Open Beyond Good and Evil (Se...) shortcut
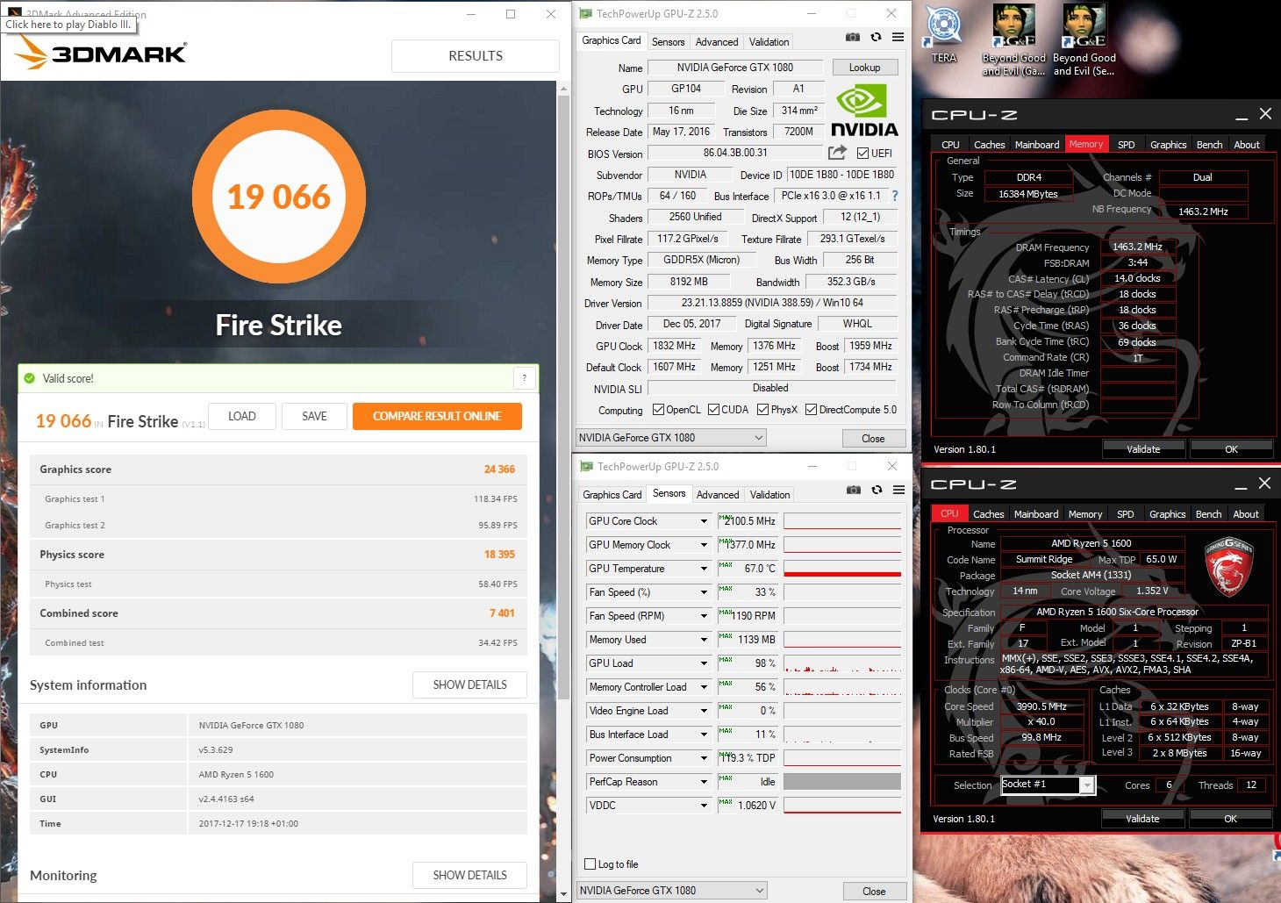This screenshot has height=903, width=1281. coord(1084,40)
